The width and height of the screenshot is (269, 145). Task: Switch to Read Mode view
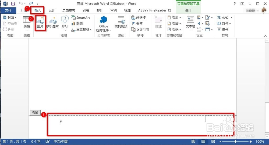(193, 142)
